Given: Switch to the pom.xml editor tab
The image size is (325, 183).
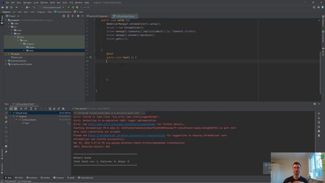Looking at the screenshot, I should click(99, 16).
